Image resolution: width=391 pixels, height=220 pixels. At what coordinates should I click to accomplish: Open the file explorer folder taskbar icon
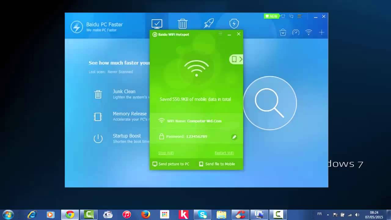221,215
